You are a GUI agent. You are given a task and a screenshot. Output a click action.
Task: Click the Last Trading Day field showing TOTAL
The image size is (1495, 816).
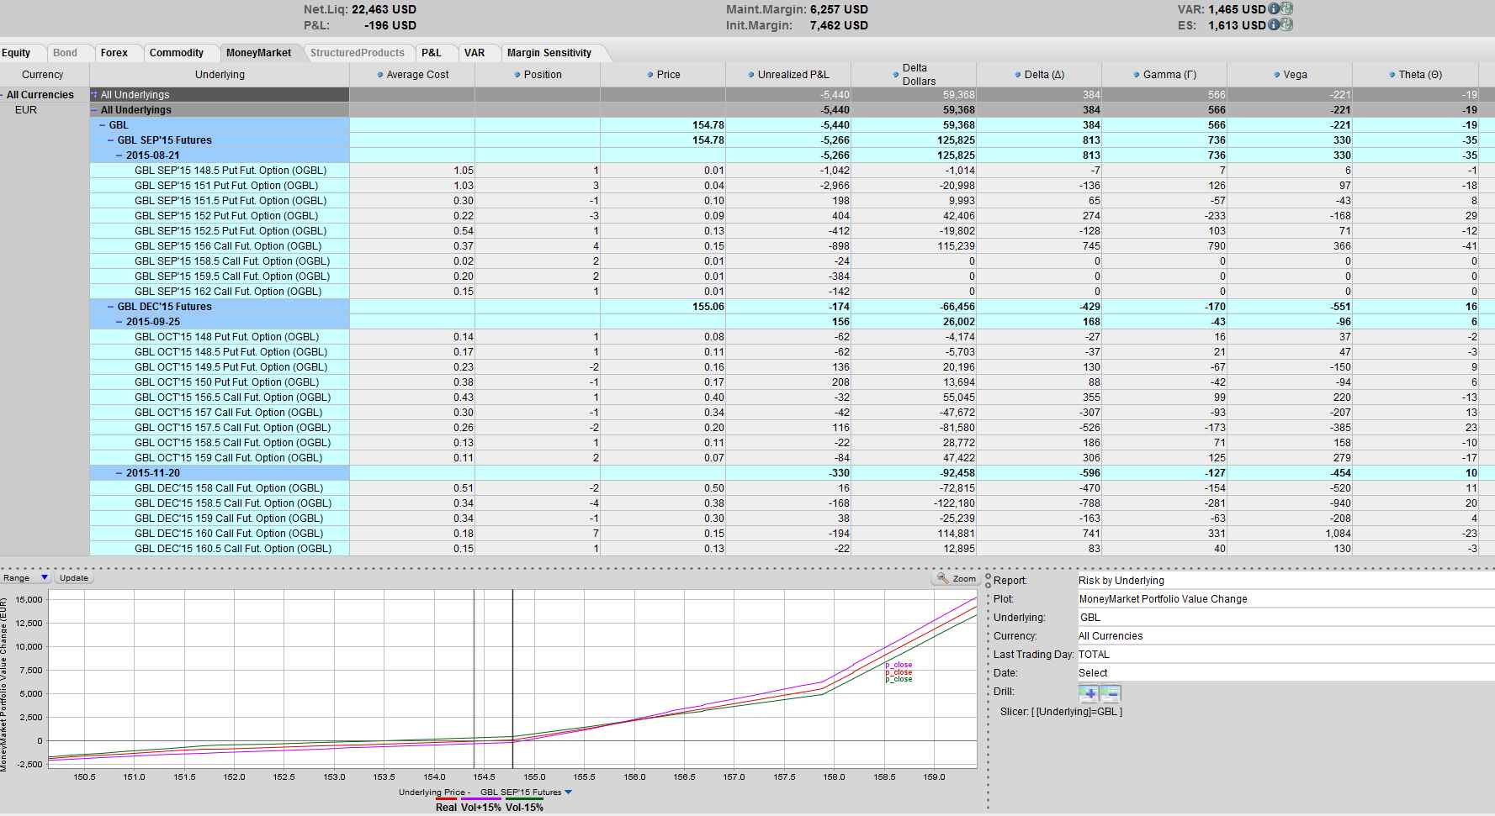(1286, 655)
